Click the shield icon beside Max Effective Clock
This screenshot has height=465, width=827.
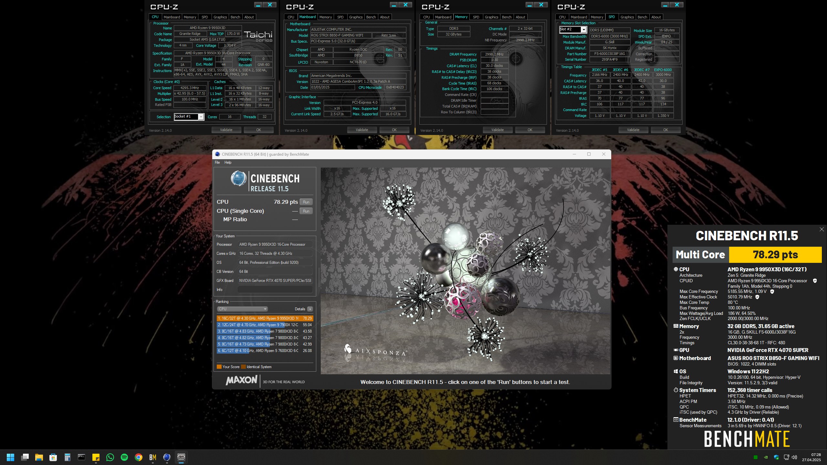pyautogui.click(x=757, y=297)
